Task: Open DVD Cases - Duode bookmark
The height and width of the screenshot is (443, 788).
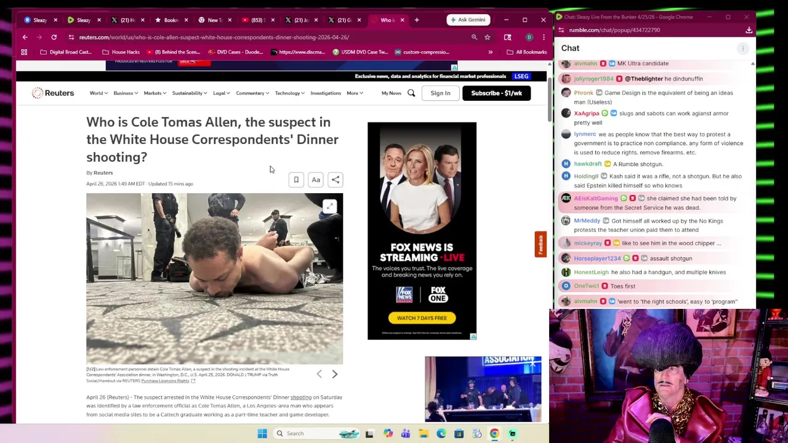Action: tap(235, 52)
